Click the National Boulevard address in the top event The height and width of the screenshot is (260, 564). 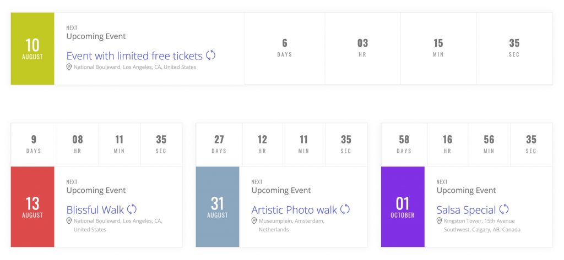coord(135,67)
